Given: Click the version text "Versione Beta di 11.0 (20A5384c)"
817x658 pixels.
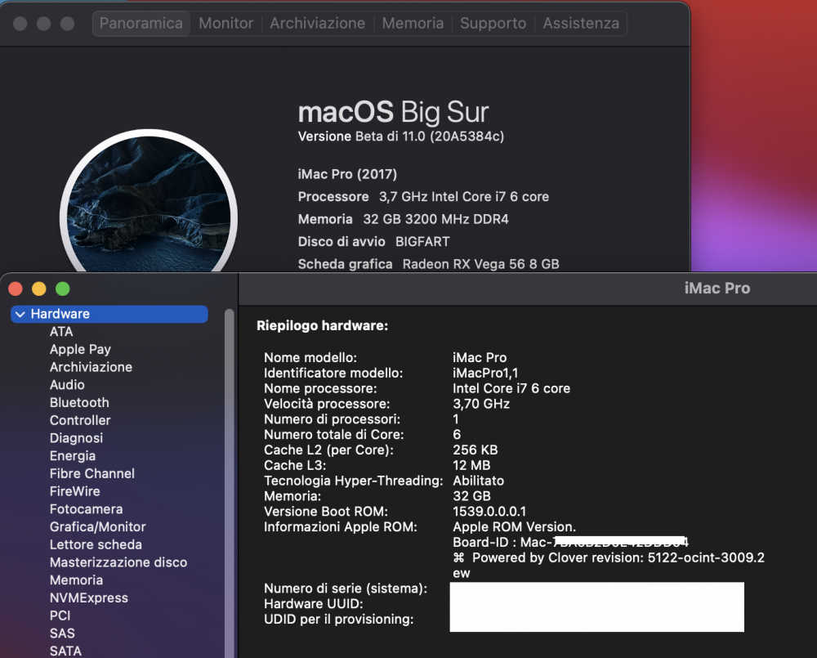Looking at the screenshot, I should (x=400, y=136).
